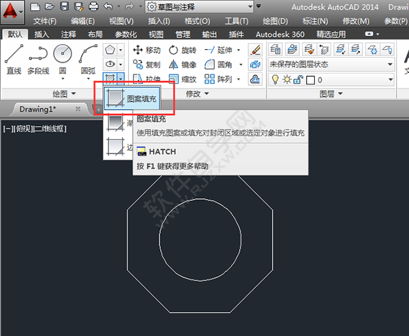Open the AutoCAD application menu button
Viewport: 409px width, 336px height.
tap(12, 12)
